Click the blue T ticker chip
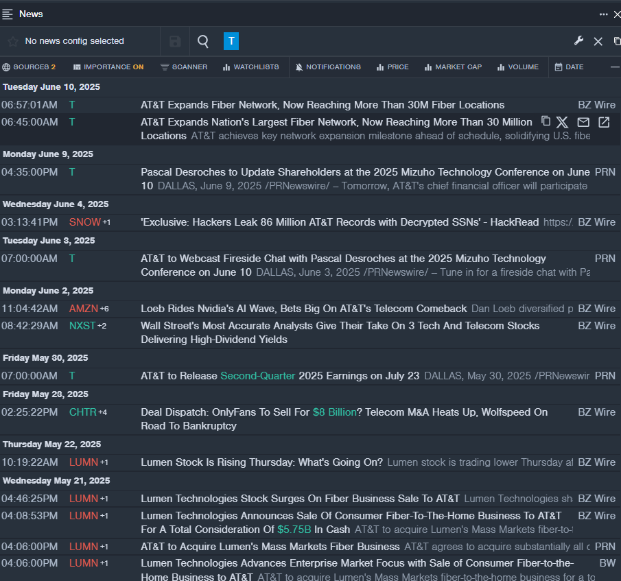This screenshot has width=621, height=581. coord(231,41)
